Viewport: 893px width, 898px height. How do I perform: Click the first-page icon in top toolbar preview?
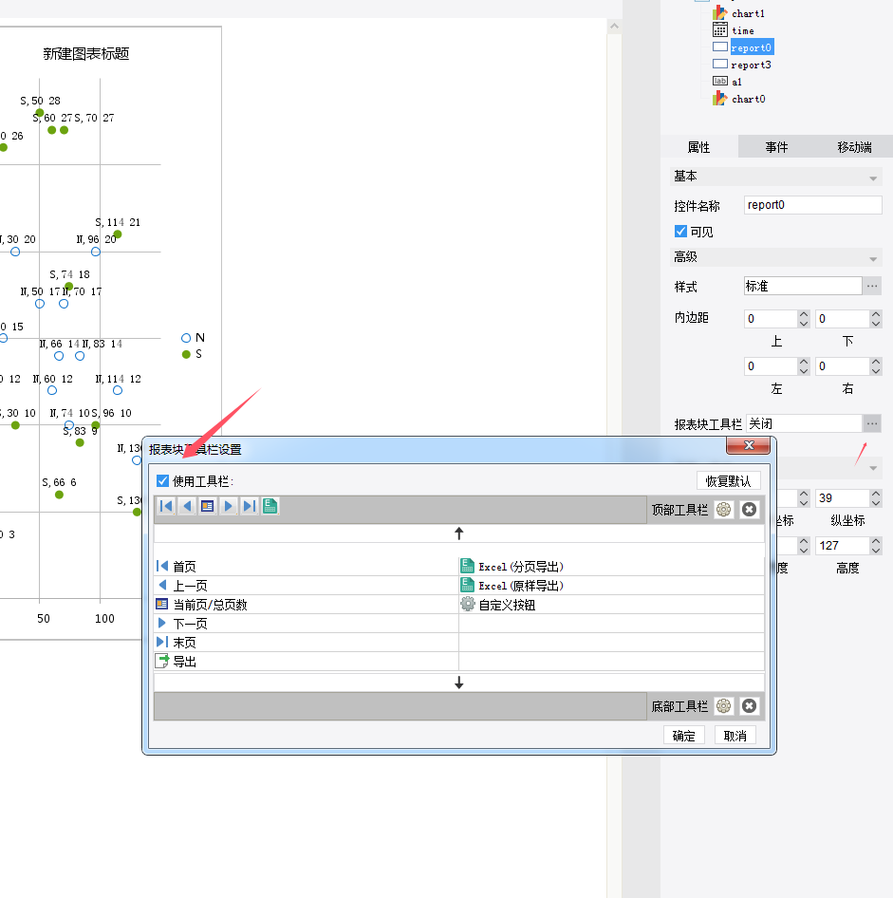point(166,506)
